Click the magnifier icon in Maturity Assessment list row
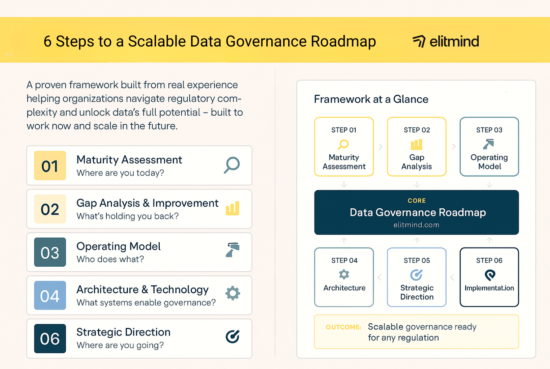 pos(232,165)
